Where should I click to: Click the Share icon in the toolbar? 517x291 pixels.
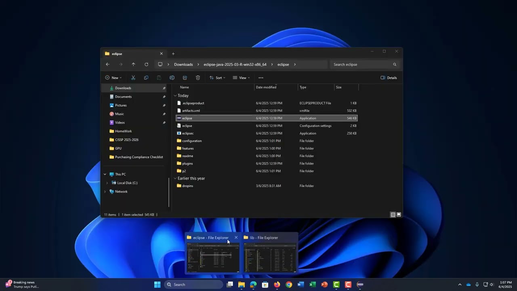[x=185, y=78]
